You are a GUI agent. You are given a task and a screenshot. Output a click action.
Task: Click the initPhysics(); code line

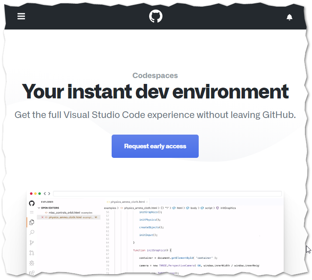(150, 220)
